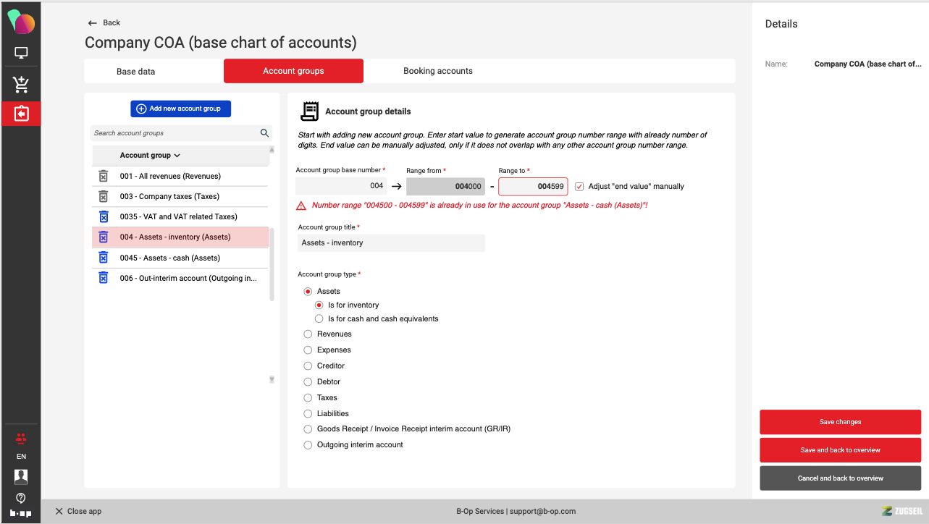Sort by Account group column header chevron
The height and width of the screenshot is (524, 929).
pos(177,156)
